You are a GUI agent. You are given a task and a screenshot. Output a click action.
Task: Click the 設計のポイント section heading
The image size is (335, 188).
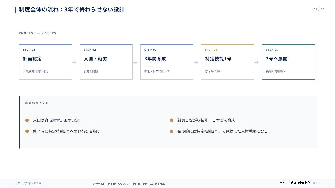pyautogui.click(x=37, y=103)
